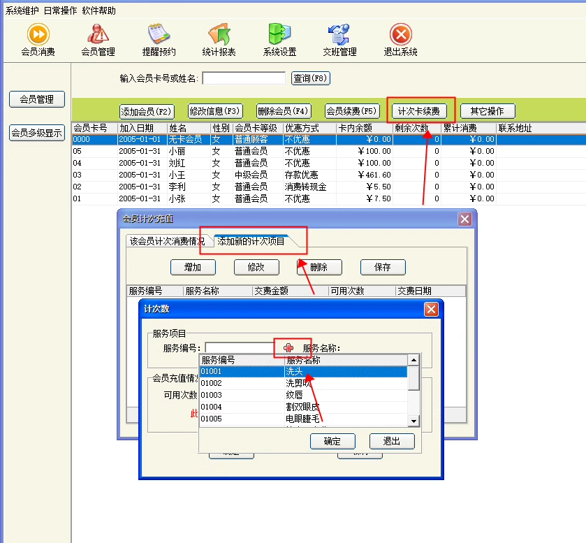Sort by 卡内余额 column header
The width and height of the screenshot is (586, 543).
365,129
